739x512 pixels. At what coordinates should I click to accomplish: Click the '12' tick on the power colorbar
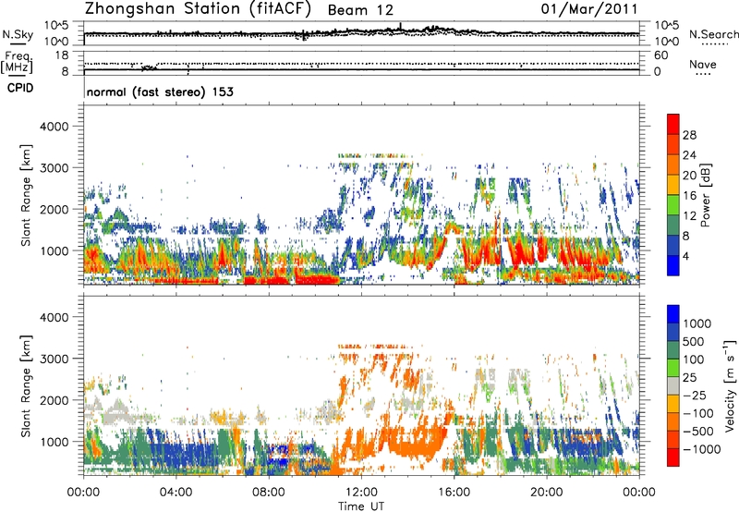pos(689,216)
